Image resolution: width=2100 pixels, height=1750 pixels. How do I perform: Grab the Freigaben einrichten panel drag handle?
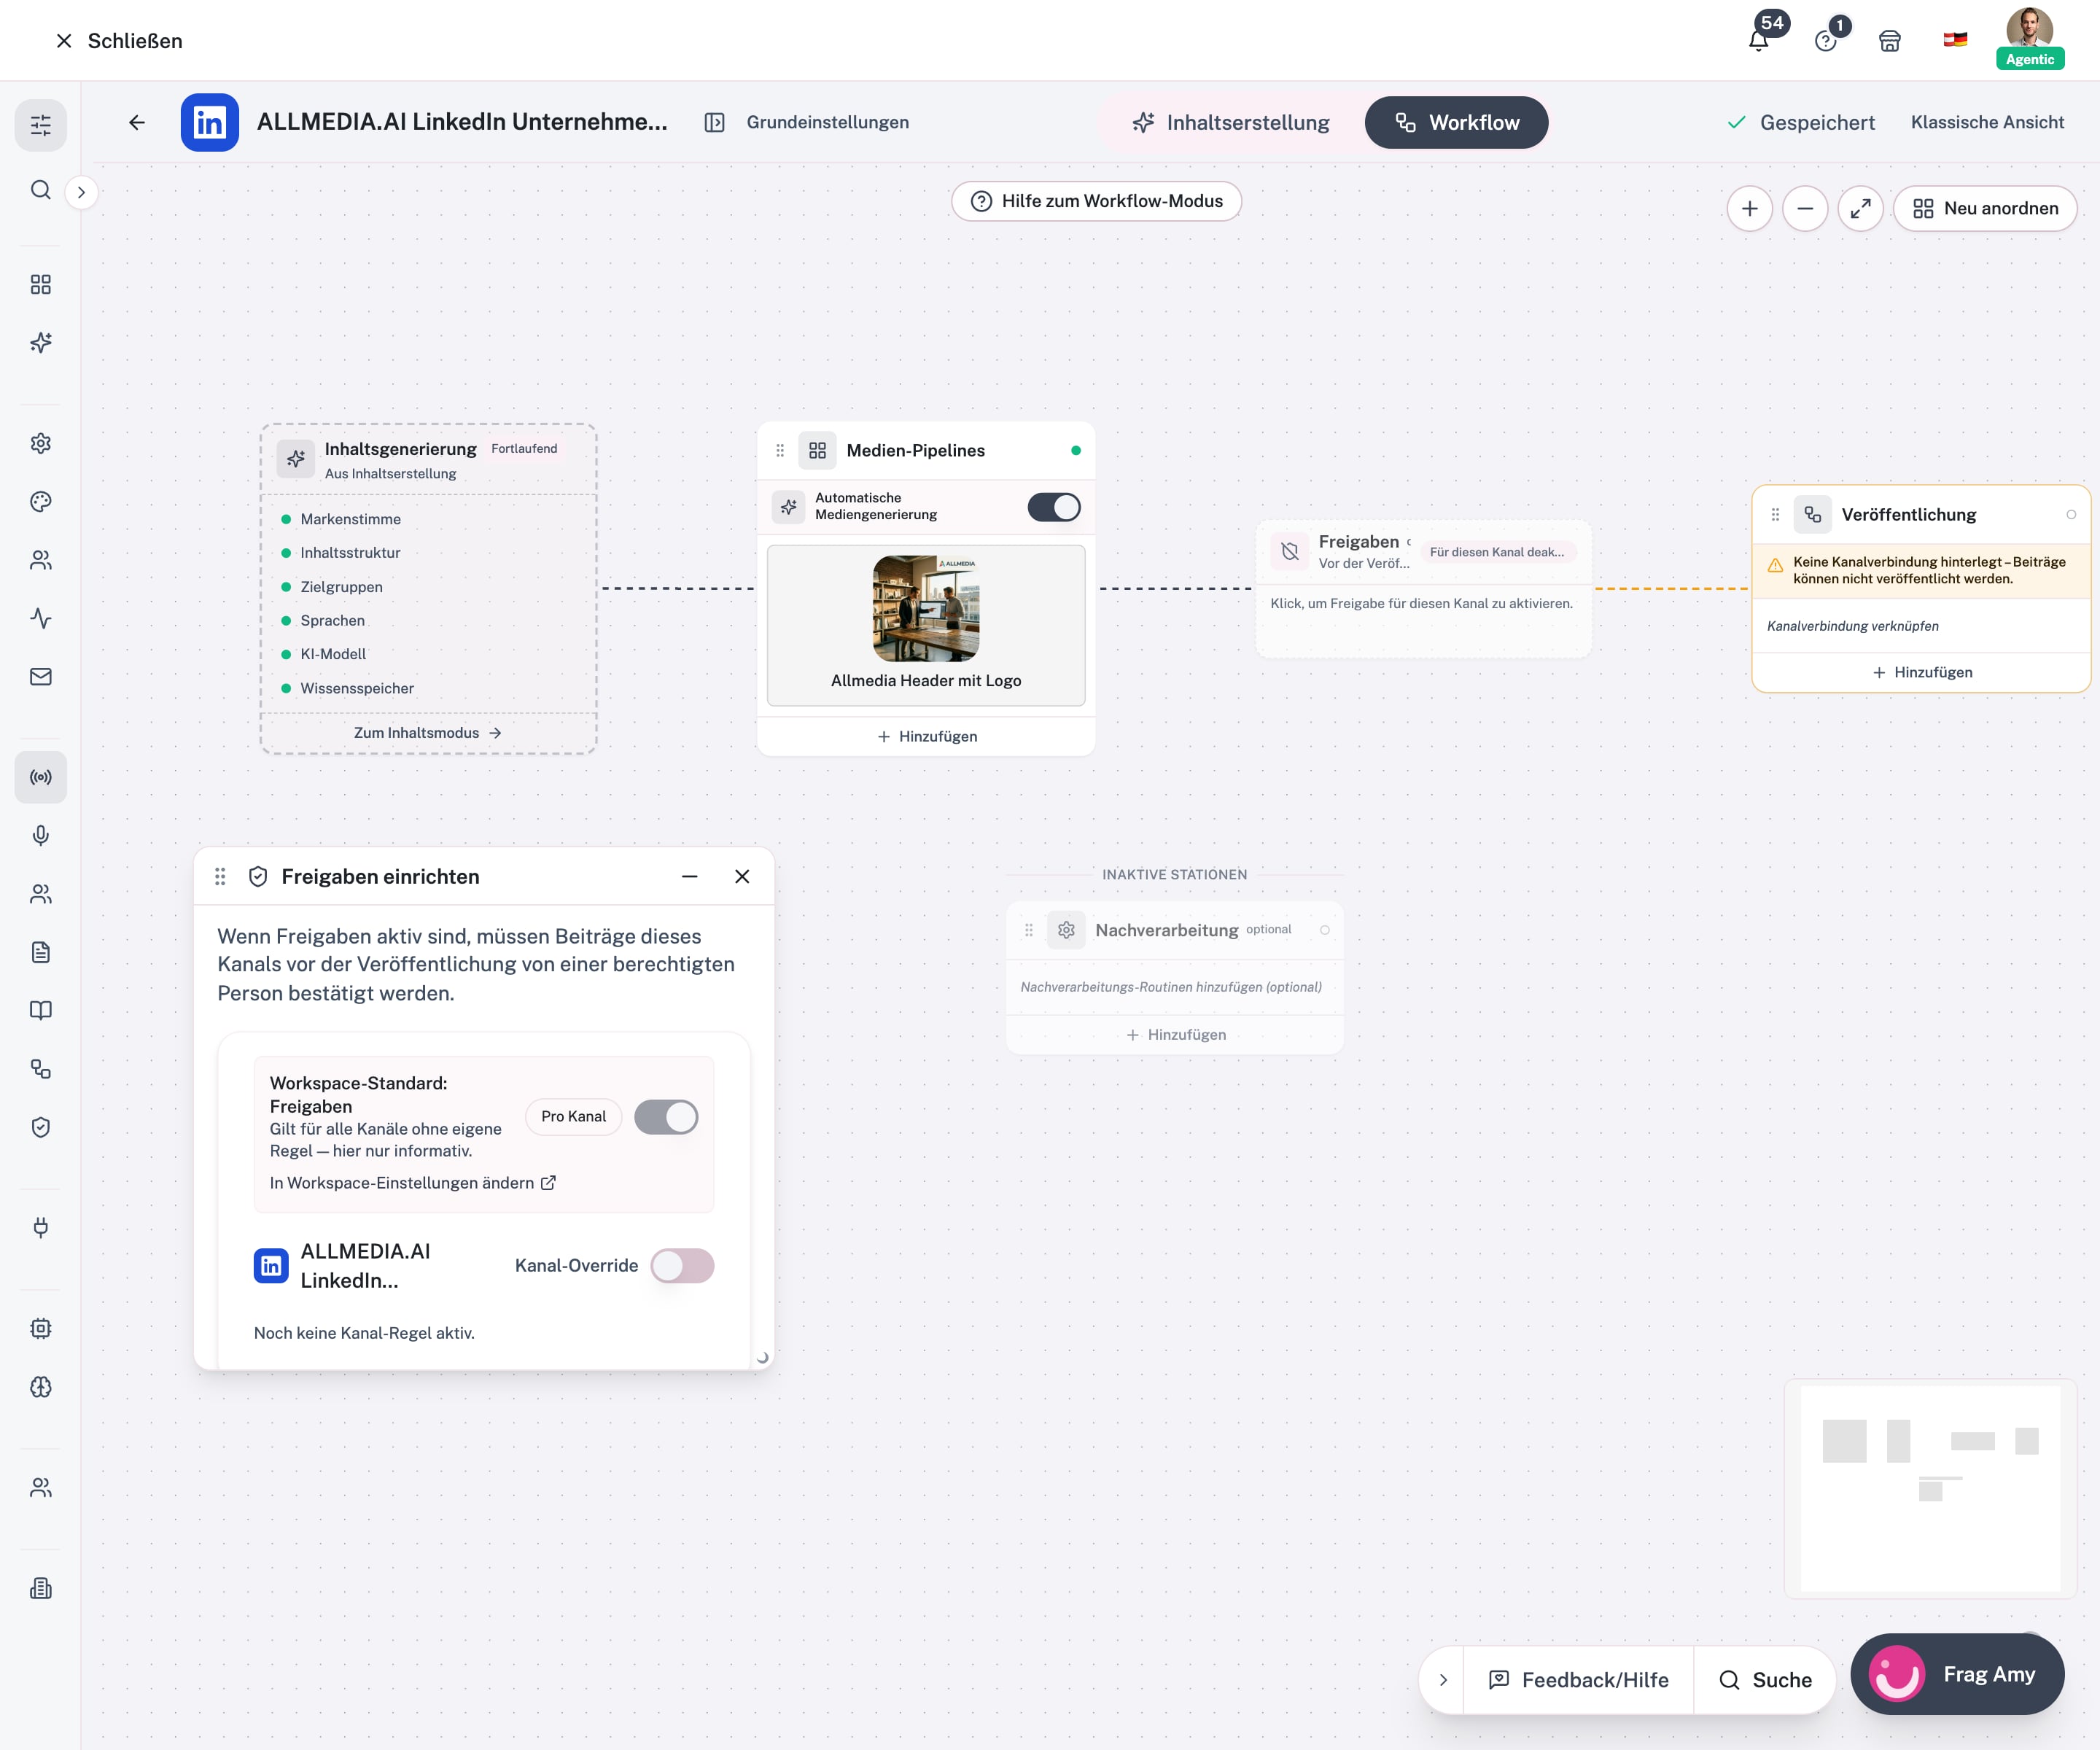(220, 877)
